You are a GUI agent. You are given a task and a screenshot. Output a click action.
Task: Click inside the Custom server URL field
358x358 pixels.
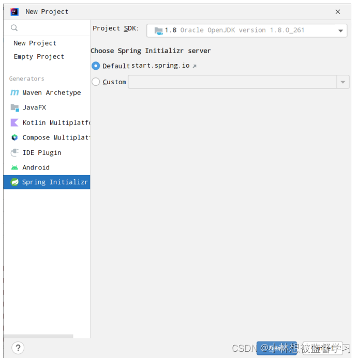point(232,82)
